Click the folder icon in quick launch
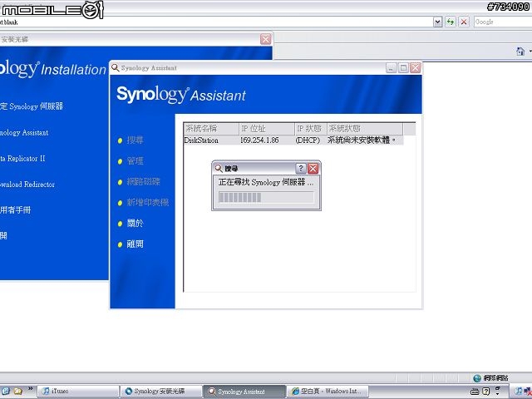The image size is (532, 399). point(17,392)
